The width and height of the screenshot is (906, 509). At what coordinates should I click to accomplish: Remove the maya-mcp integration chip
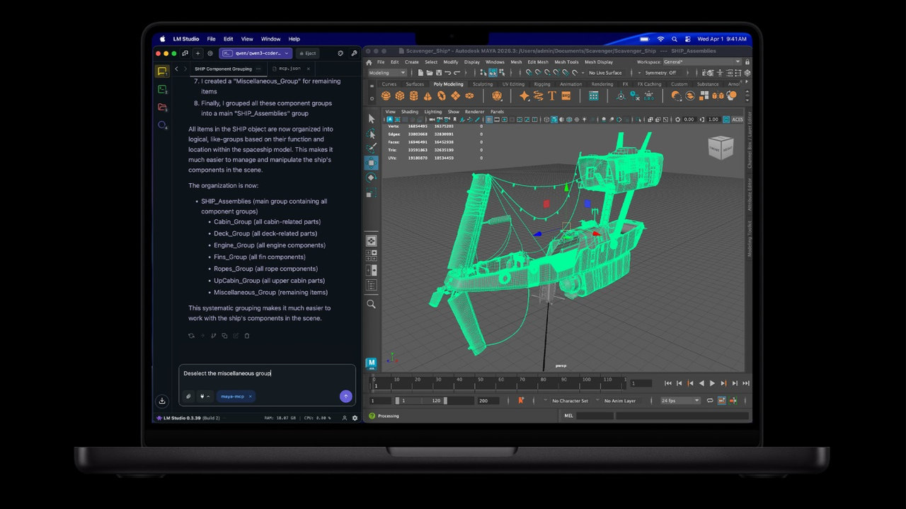coord(250,397)
